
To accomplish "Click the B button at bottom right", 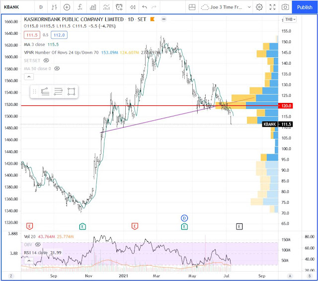I will click(310, 276).
